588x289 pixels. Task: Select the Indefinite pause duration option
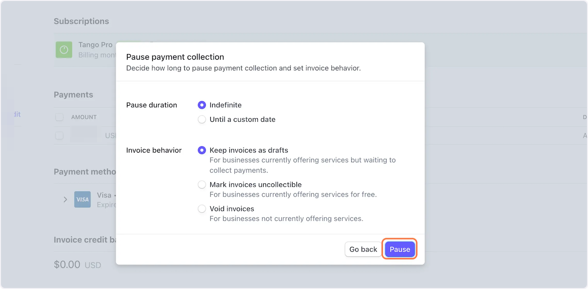(202, 105)
